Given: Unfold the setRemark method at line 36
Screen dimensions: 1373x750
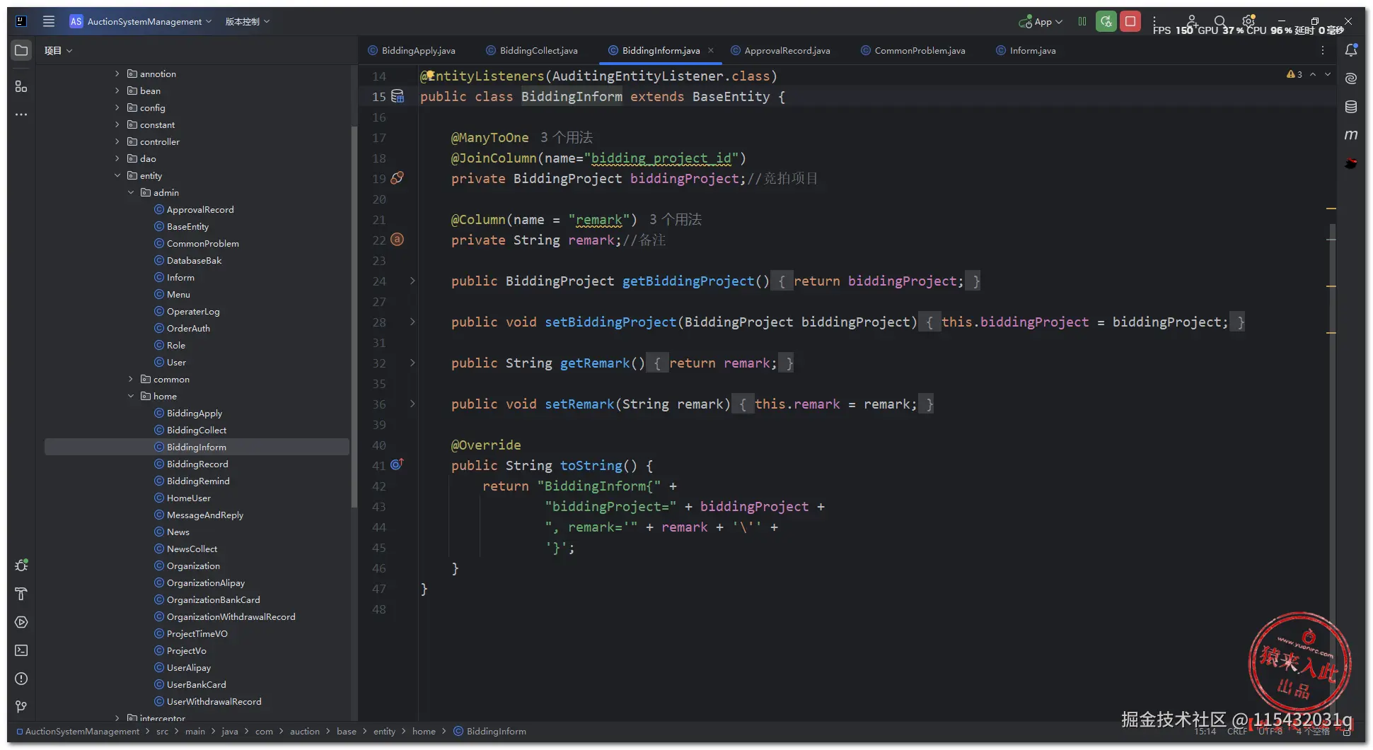Looking at the screenshot, I should tap(412, 404).
